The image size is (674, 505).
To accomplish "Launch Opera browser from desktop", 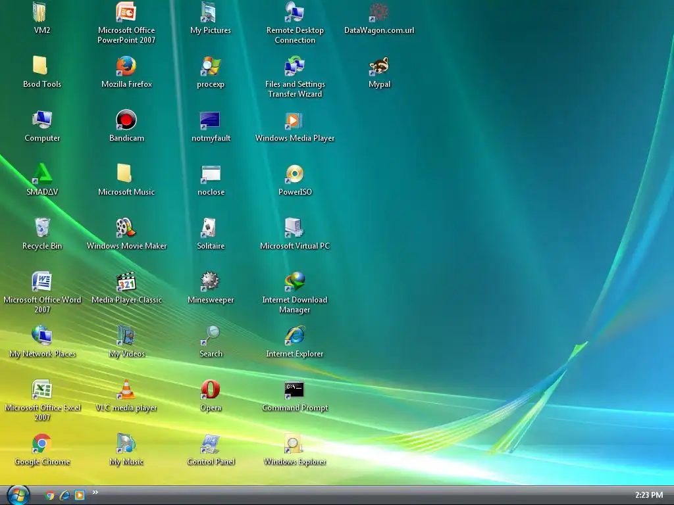I will click(x=210, y=389).
